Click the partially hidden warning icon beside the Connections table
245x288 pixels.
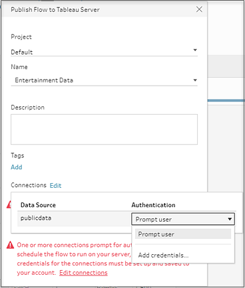click(x=9, y=204)
